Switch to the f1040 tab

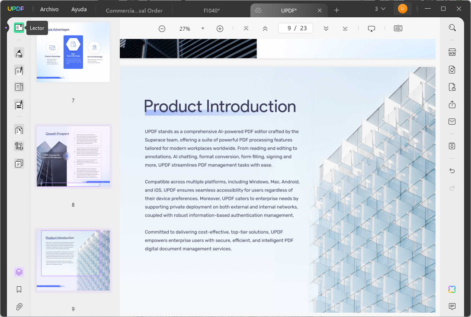point(211,10)
